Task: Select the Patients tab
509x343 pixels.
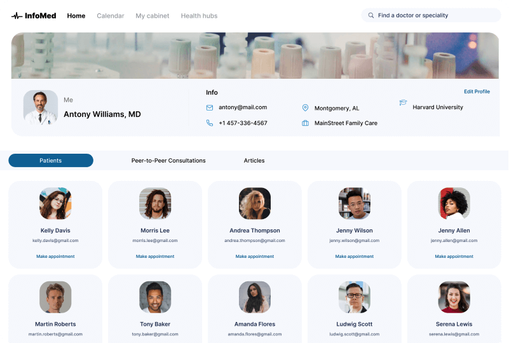Action: (51, 160)
